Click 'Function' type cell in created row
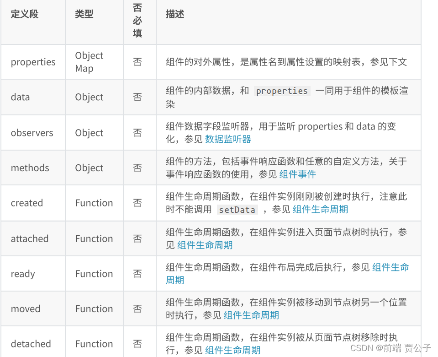 pos(95,203)
